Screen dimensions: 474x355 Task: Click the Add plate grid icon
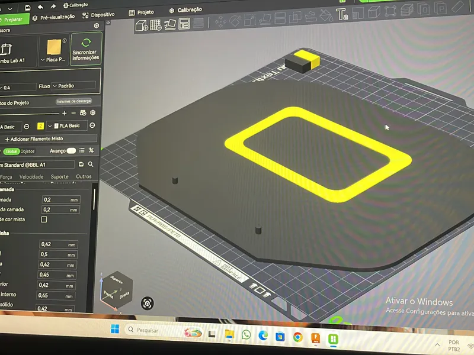pos(156,25)
